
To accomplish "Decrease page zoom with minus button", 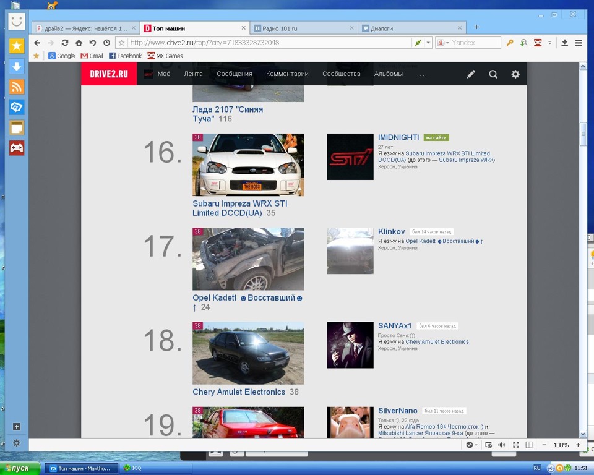I will click(x=544, y=445).
